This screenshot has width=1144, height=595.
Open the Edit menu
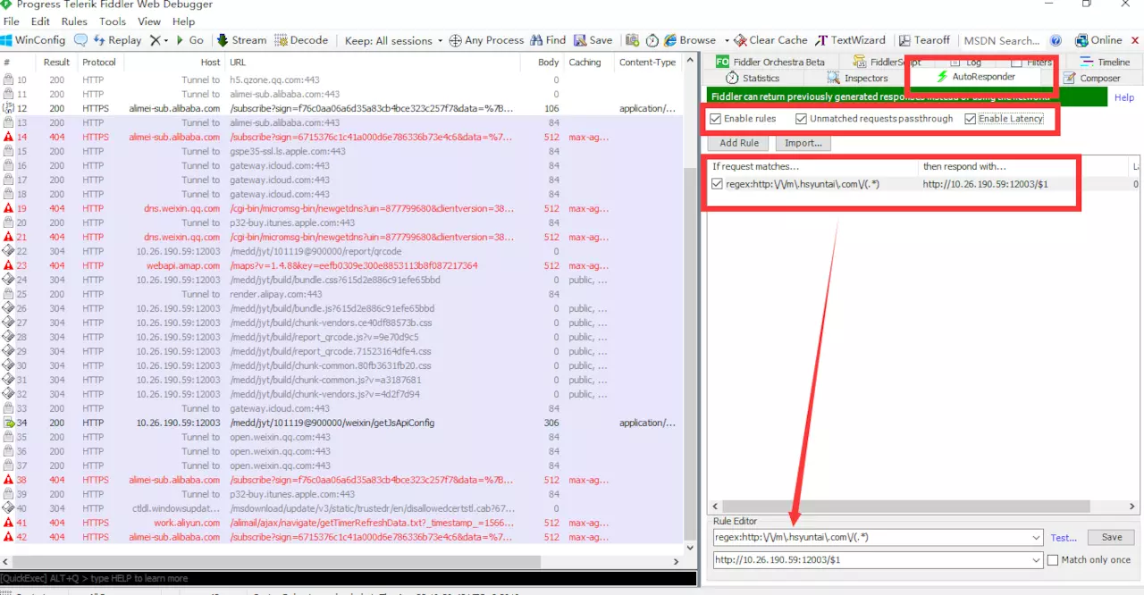pos(40,21)
